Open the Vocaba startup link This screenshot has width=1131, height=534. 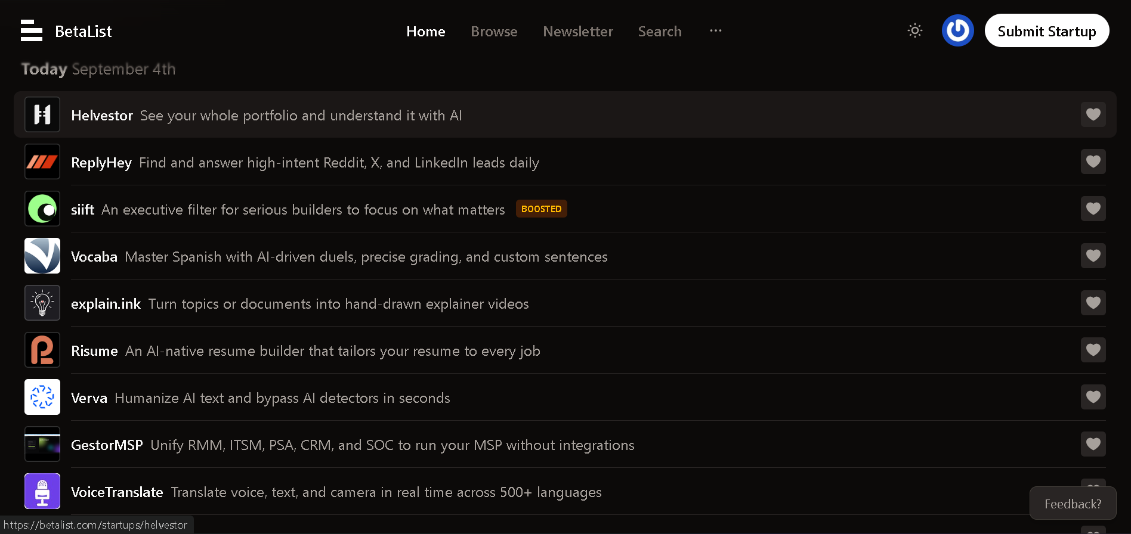[x=94, y=257]
